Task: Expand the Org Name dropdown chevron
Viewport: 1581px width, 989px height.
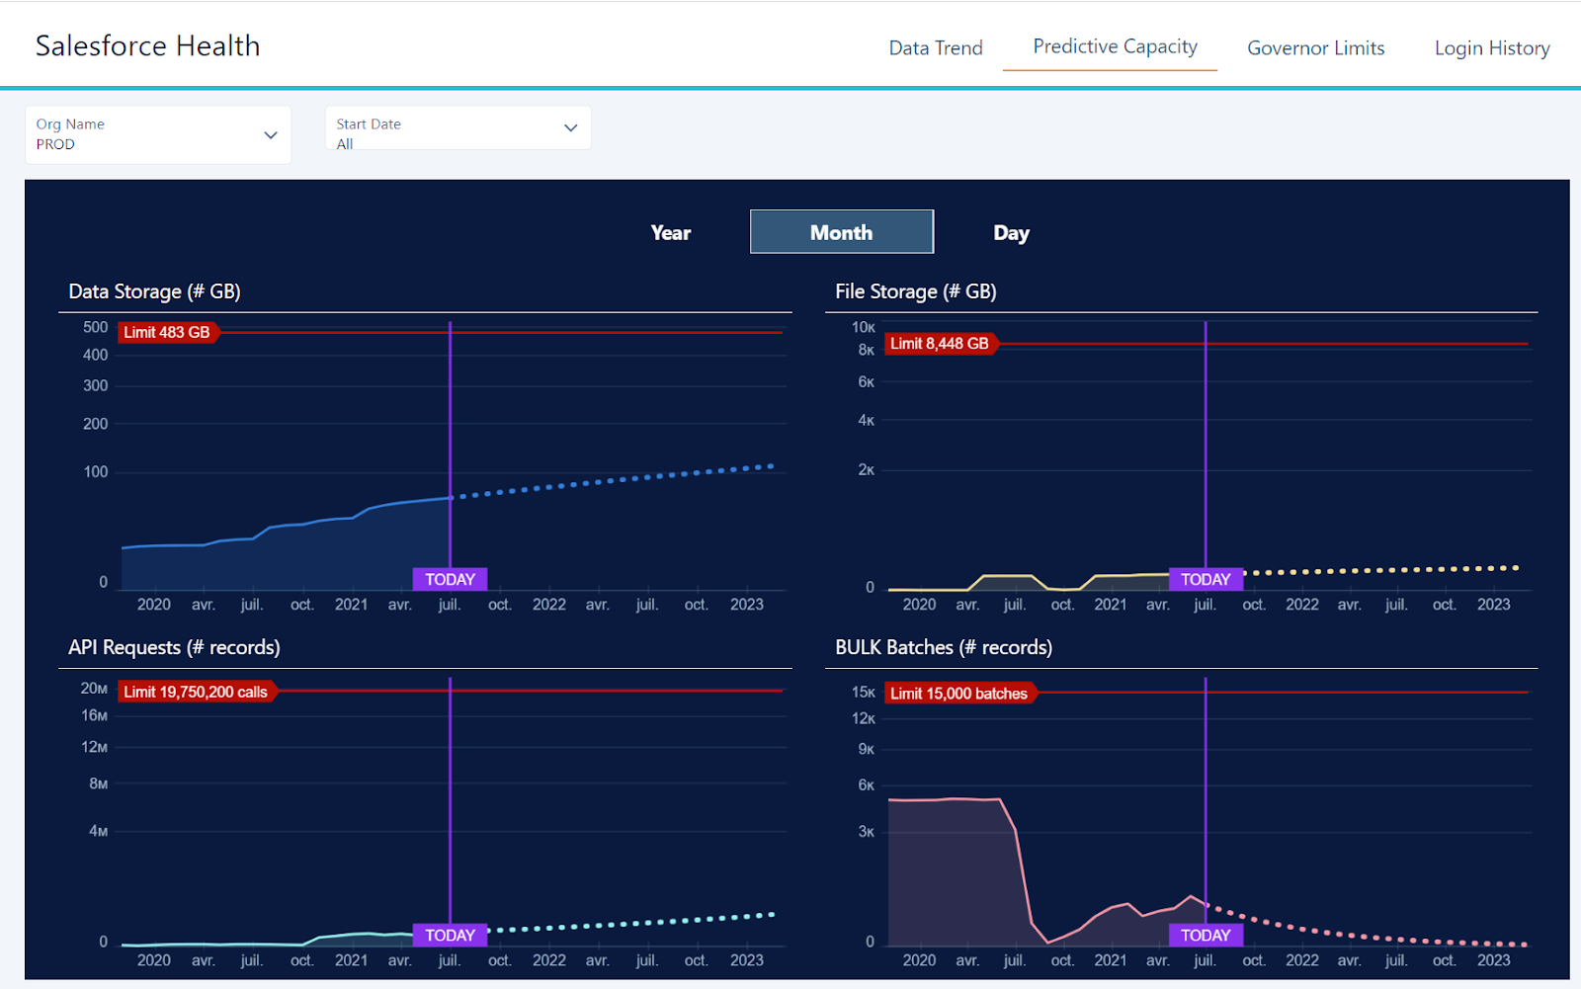Action: coord(271,135)
